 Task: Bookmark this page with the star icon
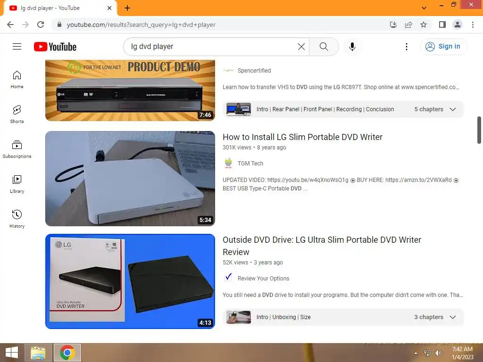(424, 25)
